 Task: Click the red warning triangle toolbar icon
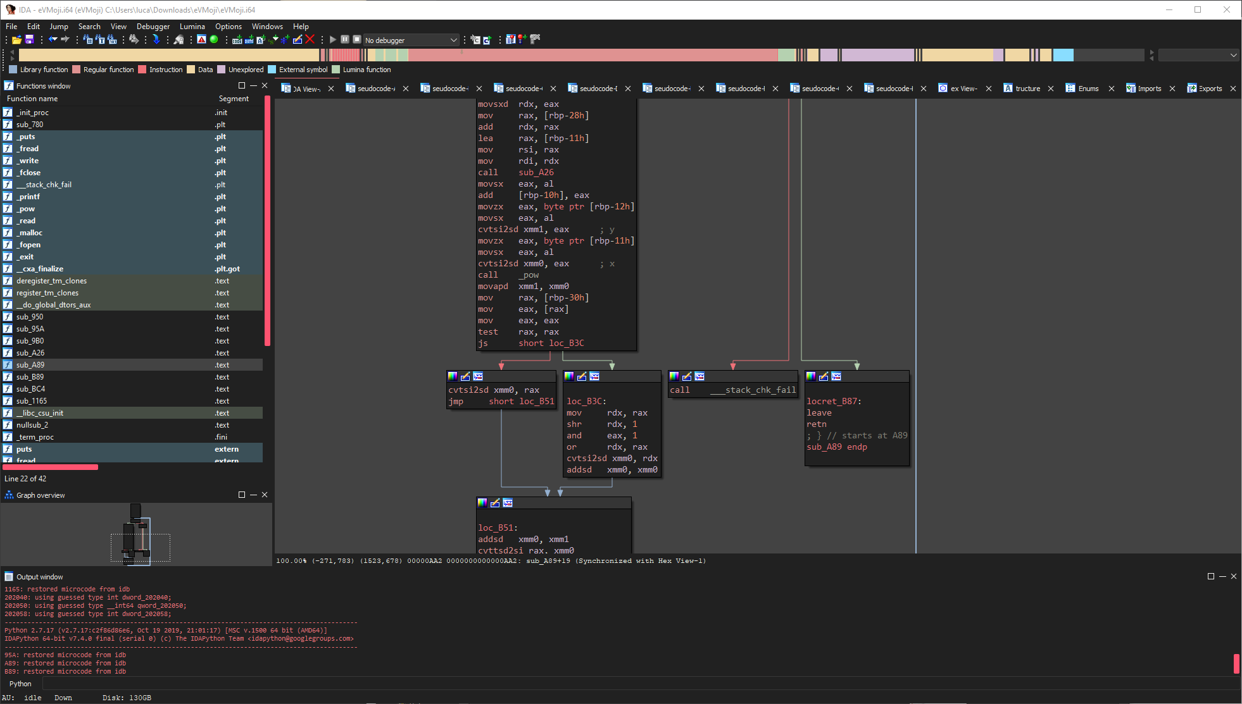tap(201, 39)
